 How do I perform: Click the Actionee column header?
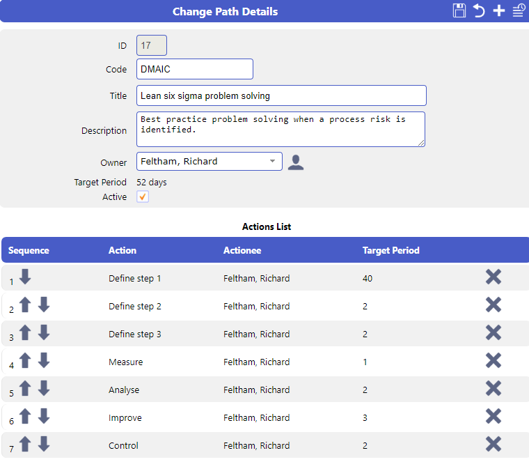tap(242, 250)
